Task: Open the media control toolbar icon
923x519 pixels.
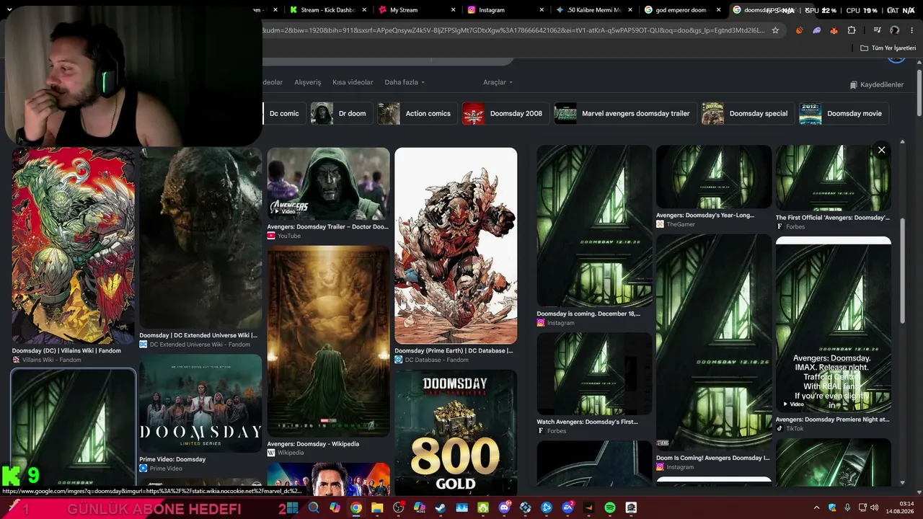Action: click(x=877, y=30)
